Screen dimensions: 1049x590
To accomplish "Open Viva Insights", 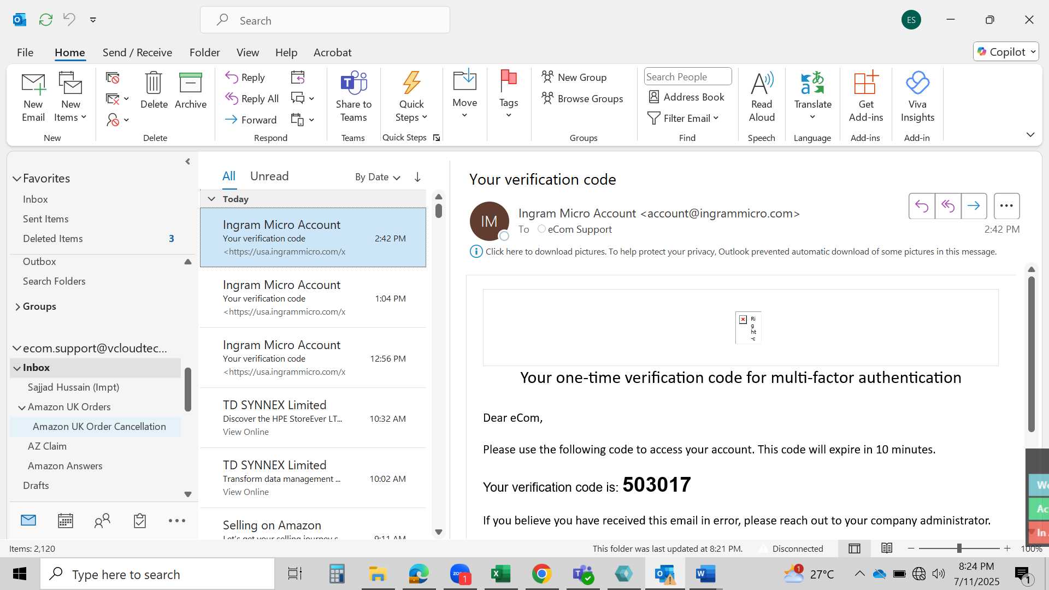I will [917, 97].
